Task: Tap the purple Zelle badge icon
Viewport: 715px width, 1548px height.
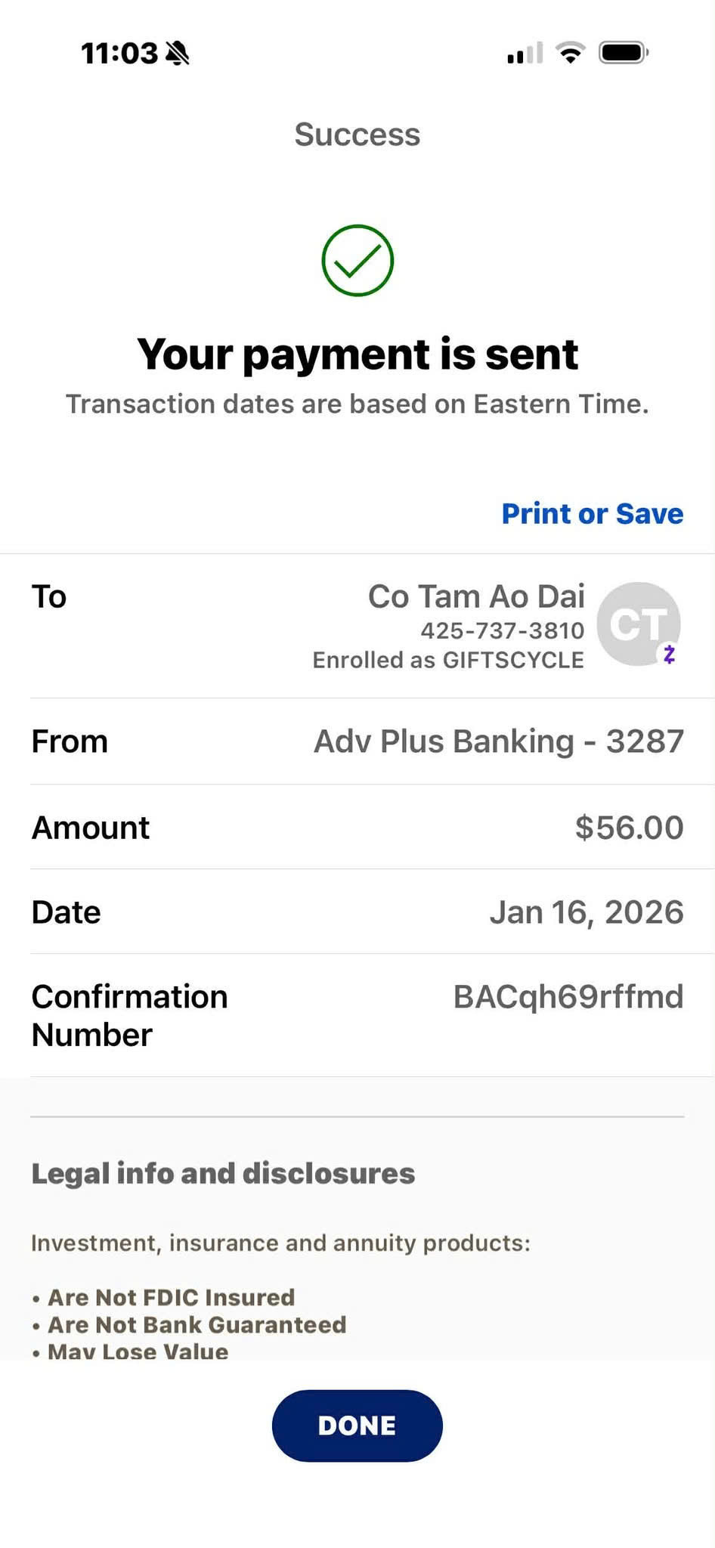Action: (x=669, y=654)
